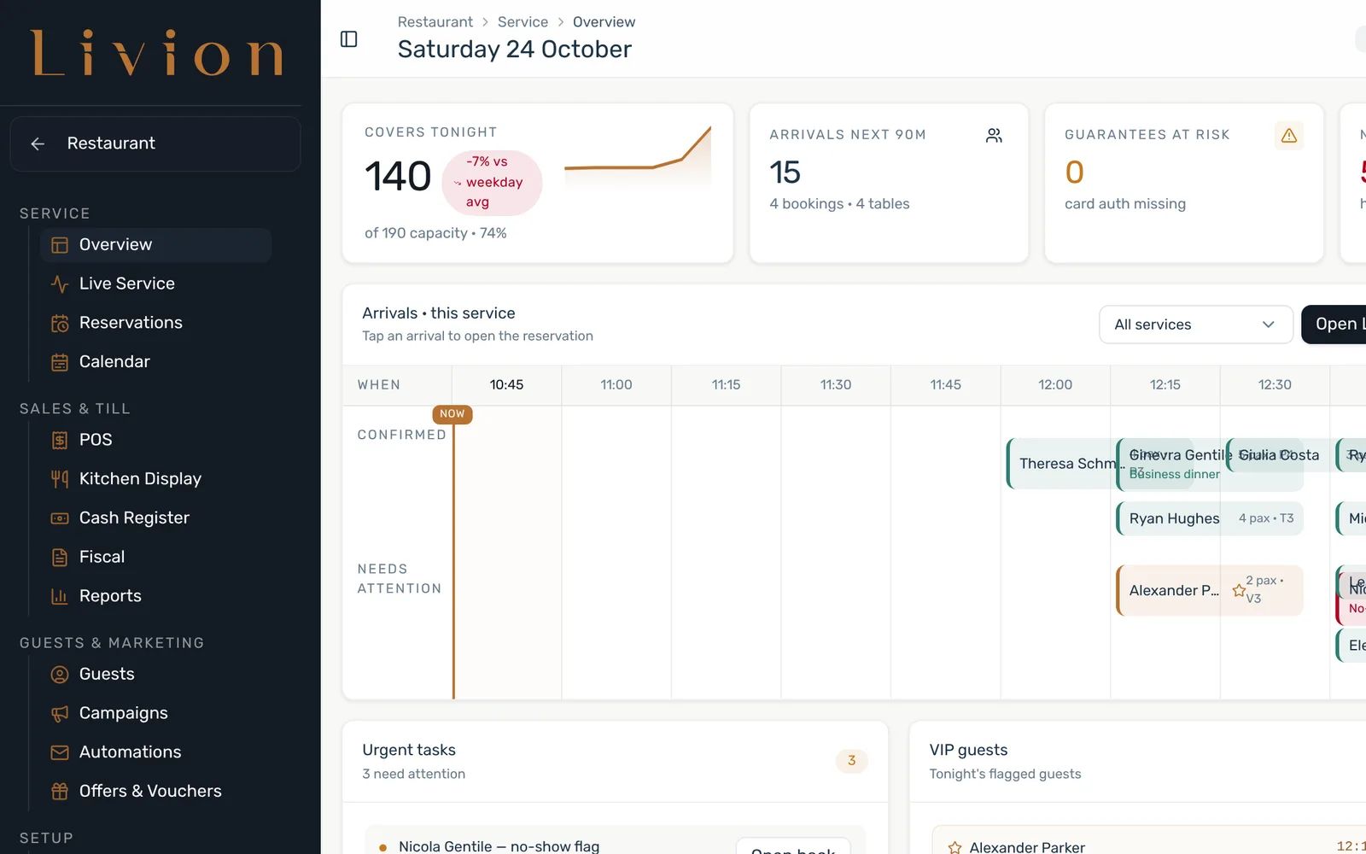Click the NOW marker on the arrivals timeline

coord(452,414)
